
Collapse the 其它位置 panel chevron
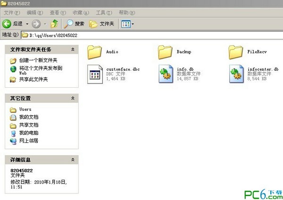pos(73,98)
